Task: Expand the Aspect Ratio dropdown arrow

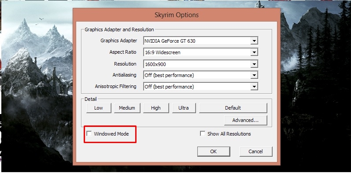Action: tap(254, 52)
